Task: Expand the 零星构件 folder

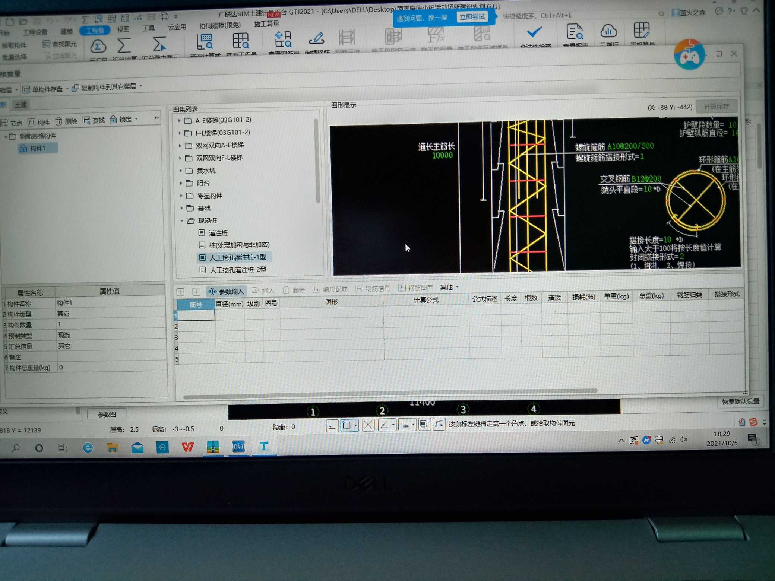Action: tap(181, 196)
